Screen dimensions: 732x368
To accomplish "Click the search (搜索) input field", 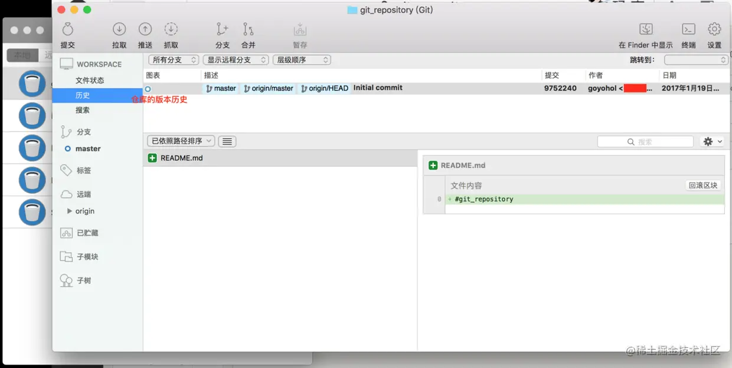I will coord(645,141).
